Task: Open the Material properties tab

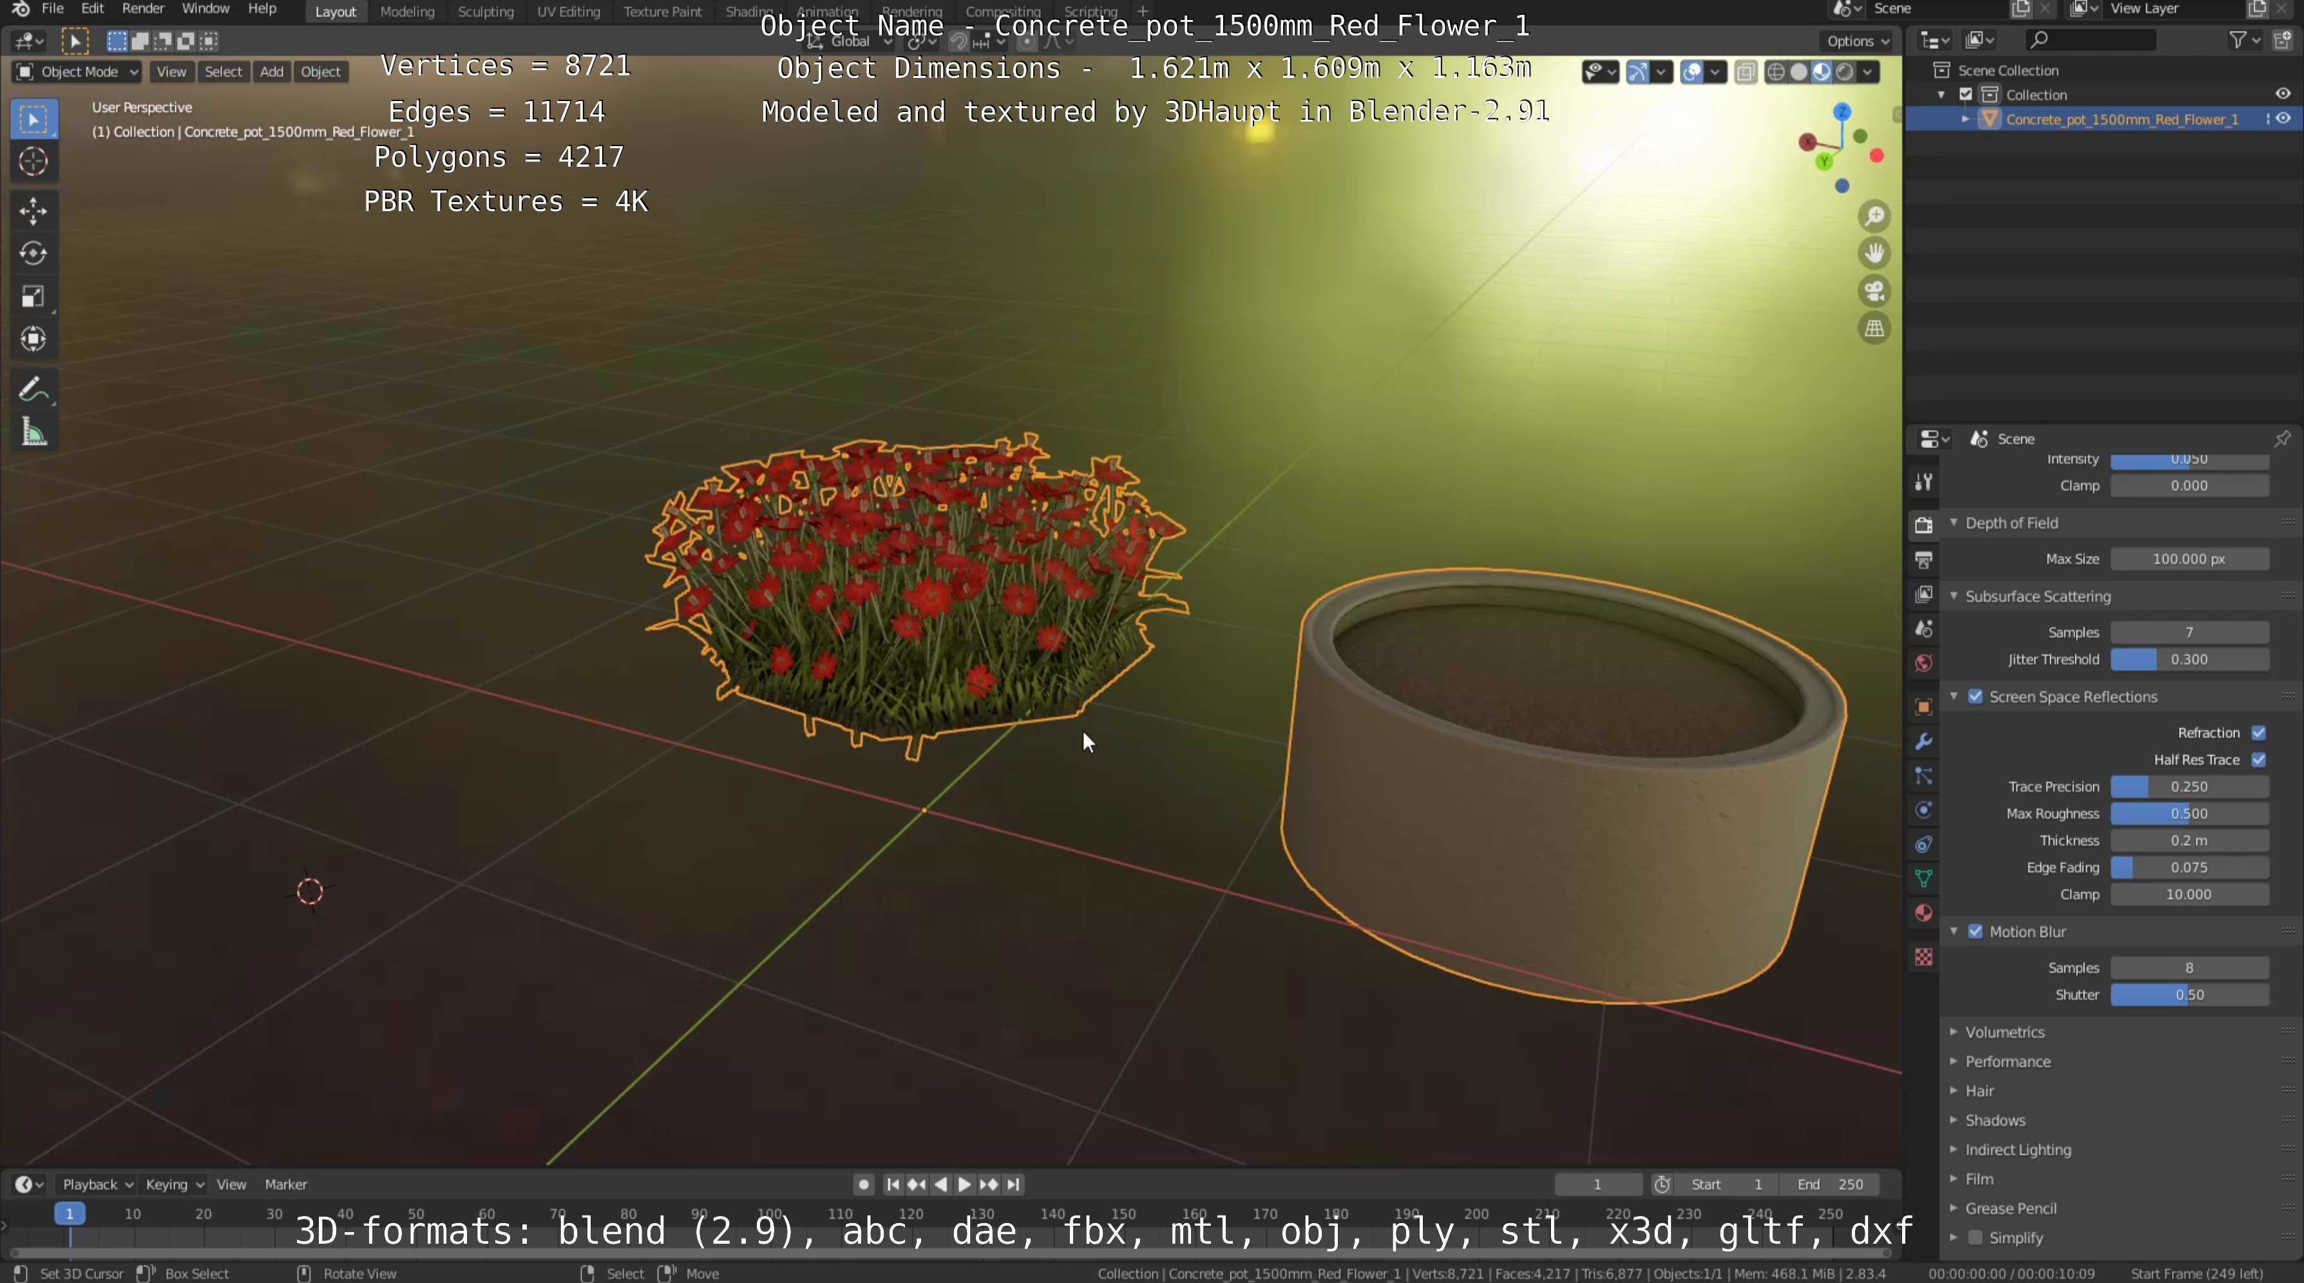Action: point(1924,913)
